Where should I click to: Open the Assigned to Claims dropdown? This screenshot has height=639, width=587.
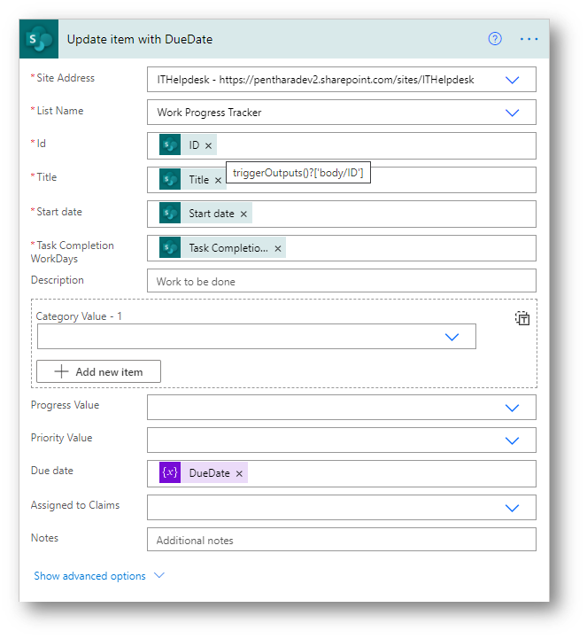pyautogui.click(x=512, y=508)
